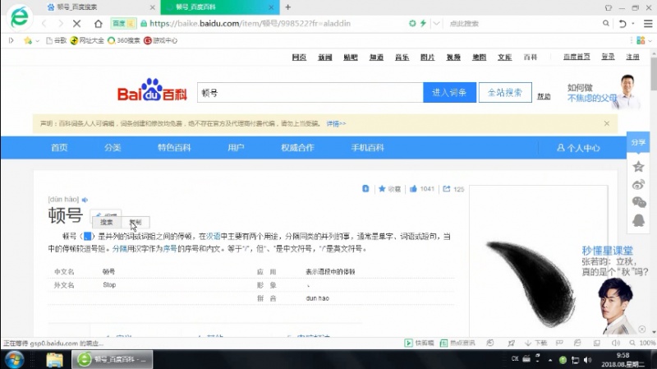Click inside the 顿号 search input field
The height and width of the screenshot is (369, 657).
(310, 92)
